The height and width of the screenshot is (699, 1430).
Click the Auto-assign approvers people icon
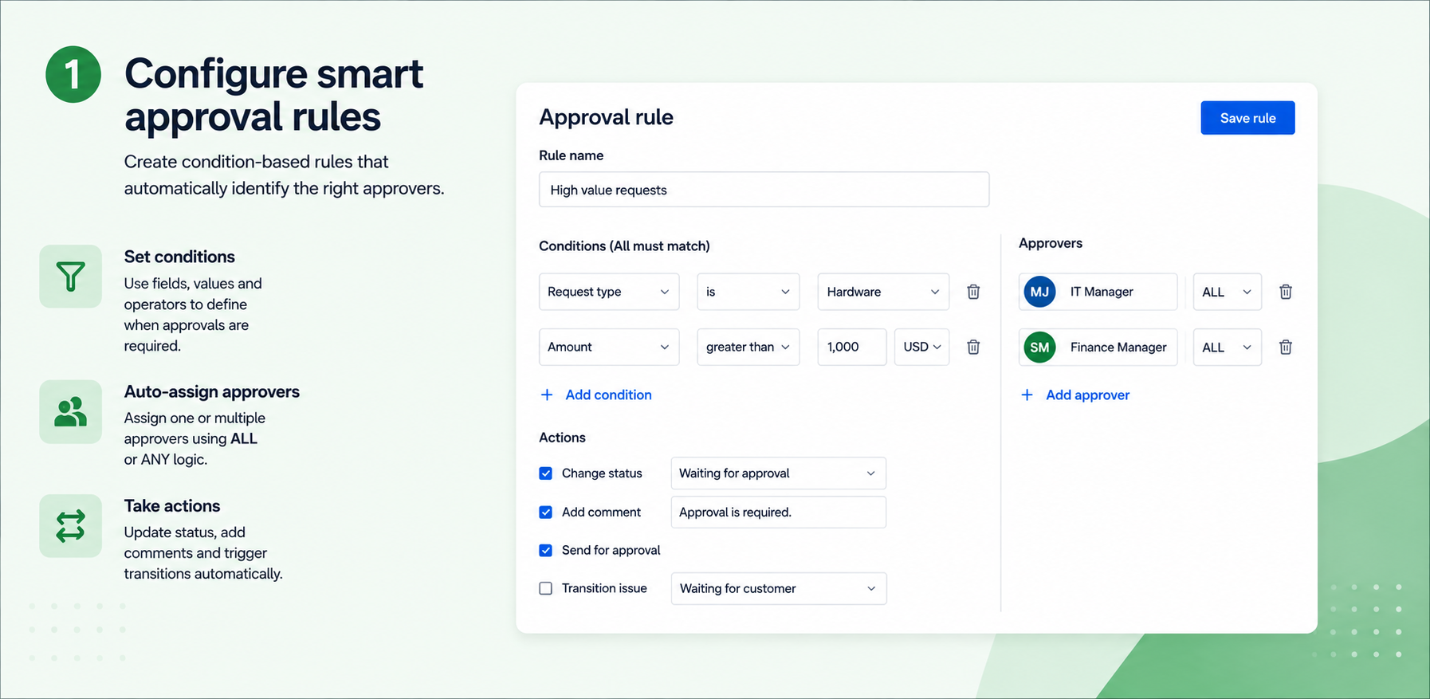[71, 412]
